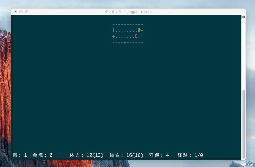Click the 体力: 12(12) health status
Screen dimensions: 255x167
click(87, 155)
